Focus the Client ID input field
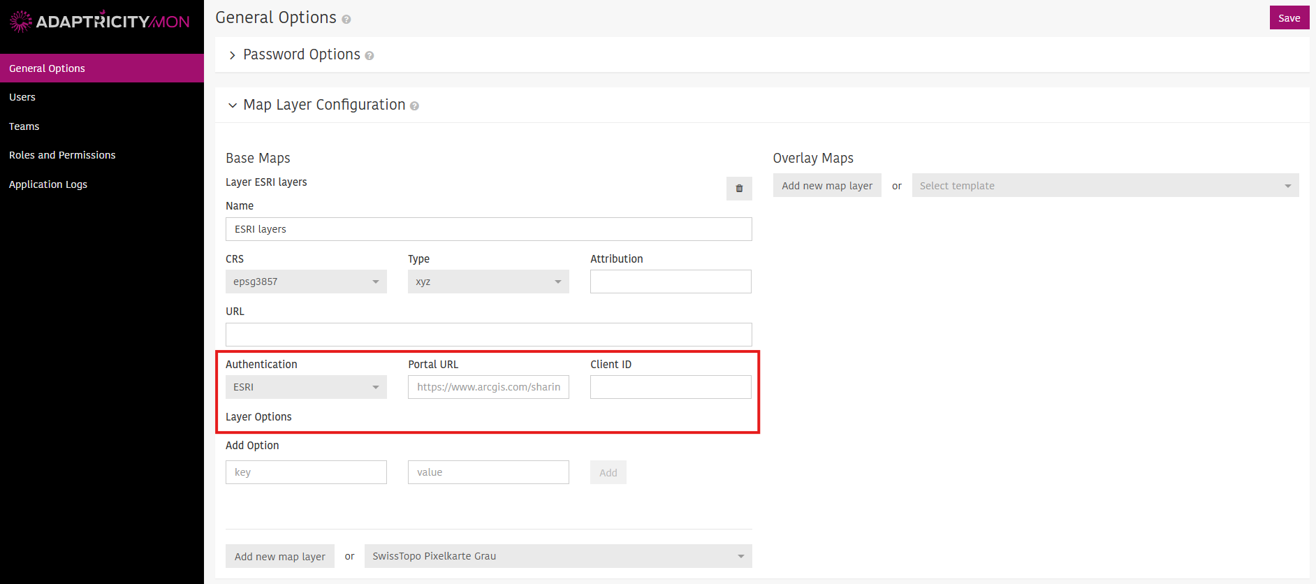 [x=671, y=387]
